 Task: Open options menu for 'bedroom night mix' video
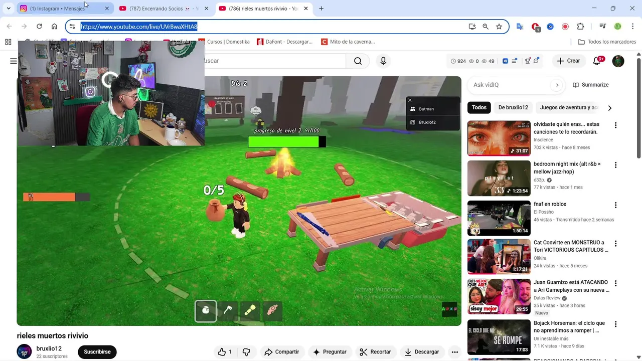615,165
